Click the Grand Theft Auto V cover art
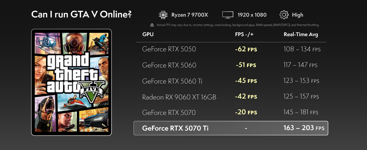The height and width of the screenshot is (150, 367). click(x=71, y=82)
